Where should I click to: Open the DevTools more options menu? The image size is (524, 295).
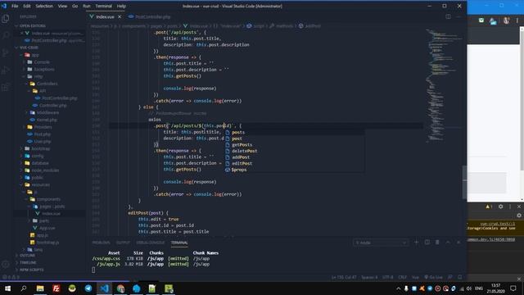[x=510, y=206]
